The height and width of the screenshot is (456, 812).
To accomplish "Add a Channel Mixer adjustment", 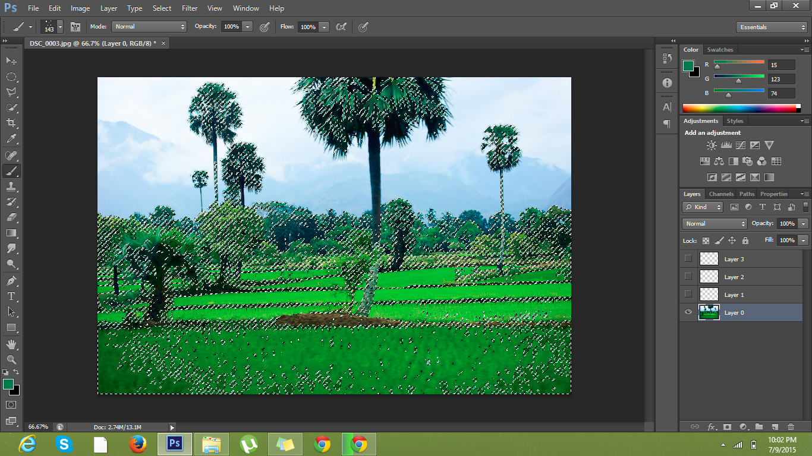I will pyautogui.click(x=762, y=161).
